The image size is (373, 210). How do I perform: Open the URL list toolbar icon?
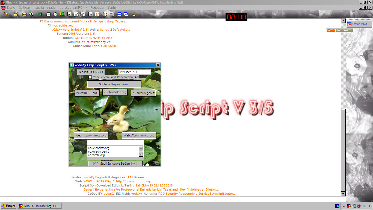click(x=112, y=14)
